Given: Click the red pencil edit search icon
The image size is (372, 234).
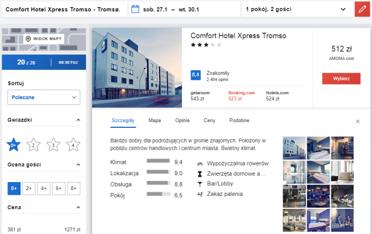Looking at the screenshot, I should click(x=361, y=9).
